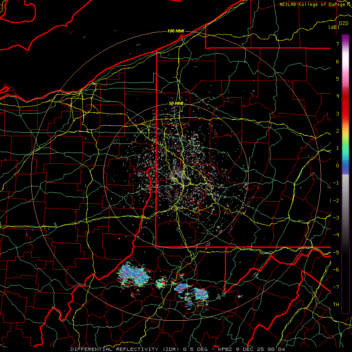
Task: Select the "-5" value on the dB scale
Action: [x=336, y=252]
